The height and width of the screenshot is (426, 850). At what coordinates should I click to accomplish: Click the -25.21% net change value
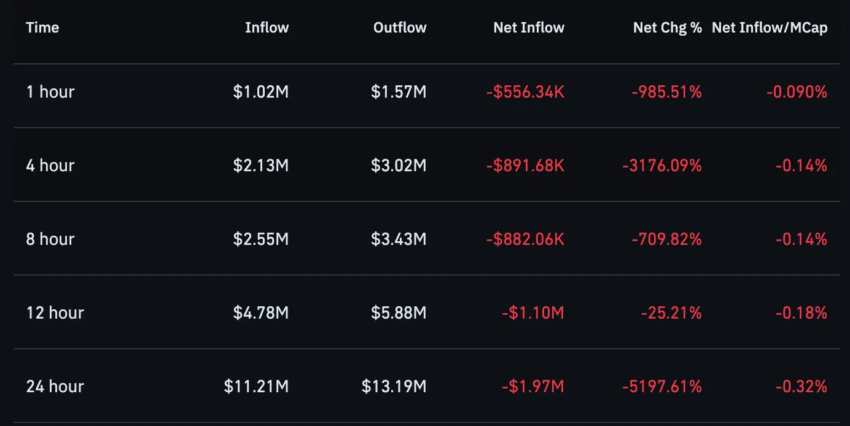671,313
